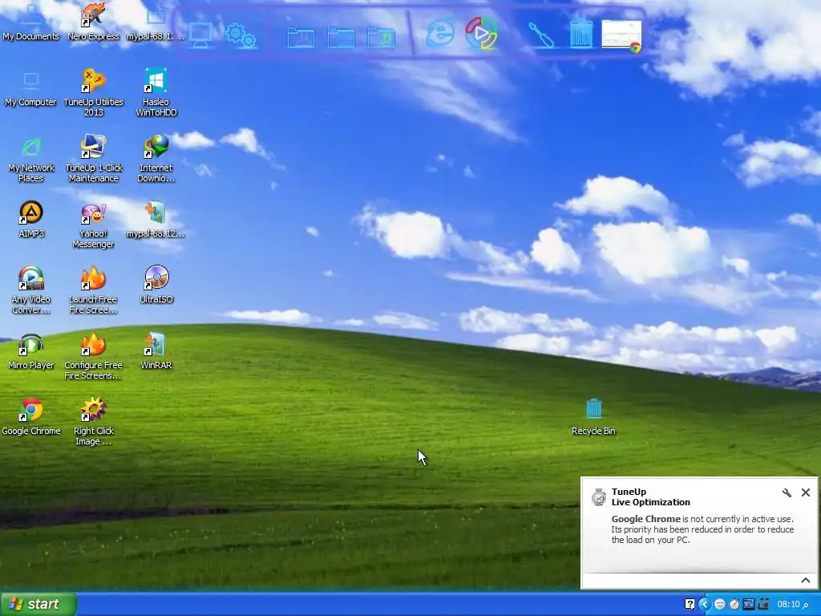The height and width of the screenshot is (616, 821).
Task: Open TuneUp notification settings wrench
Action: 787,492
